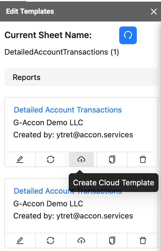Edit the first template with pencil icon
The image size is (161, 251).
[x=20, y=159]
